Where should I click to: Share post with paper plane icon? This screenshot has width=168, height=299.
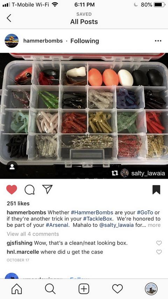pos(48,190)
